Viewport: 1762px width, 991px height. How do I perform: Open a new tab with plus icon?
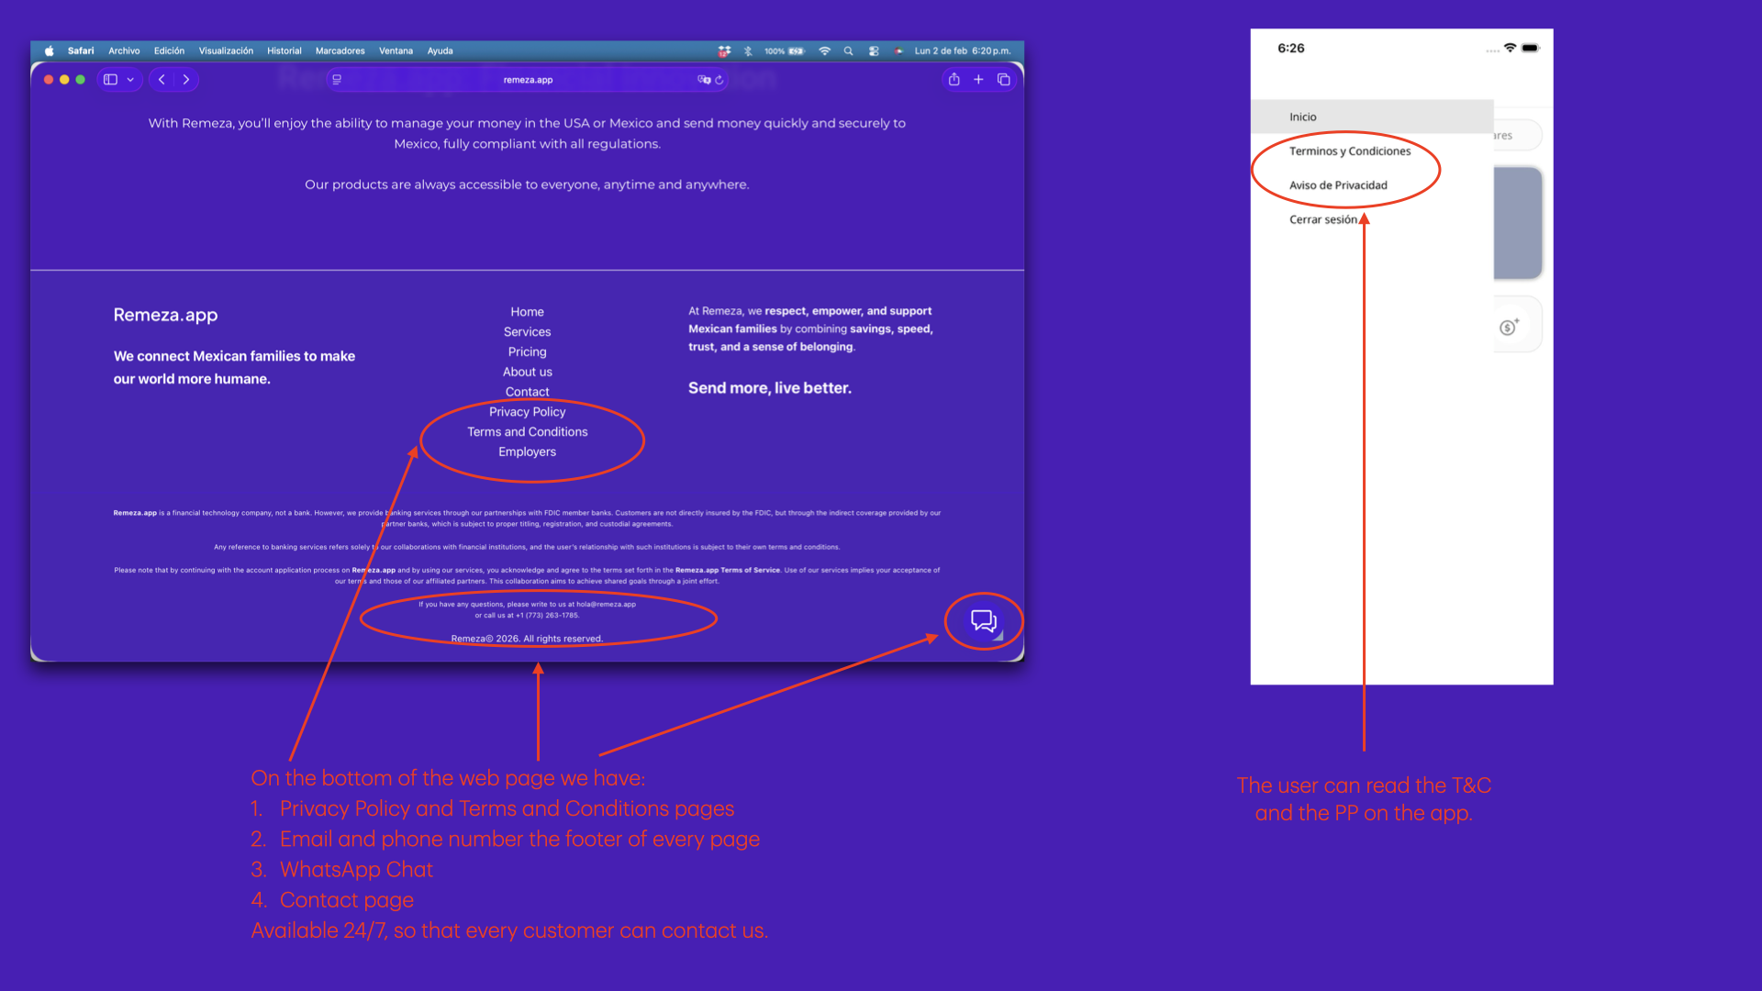coord(978,80)
